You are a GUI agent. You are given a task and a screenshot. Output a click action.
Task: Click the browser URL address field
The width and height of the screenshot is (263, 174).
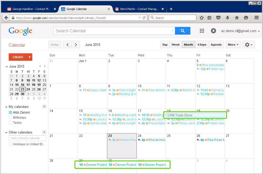pos(75,18)
